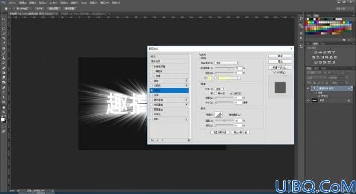Select the Eraser tool
356x194 pixels.
(3, 68)
